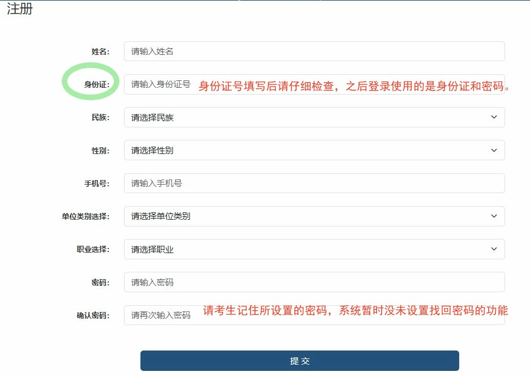Click the 手机号 field label
This screenshot has height=376, width=530.
(96, 183)
